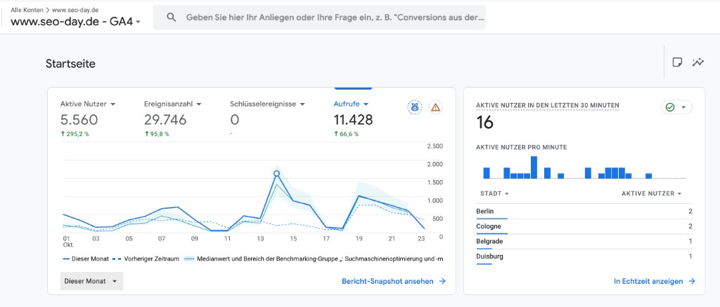Click the Cologne city row
This screenshot has height=307, width=720.
pos(584,226)
